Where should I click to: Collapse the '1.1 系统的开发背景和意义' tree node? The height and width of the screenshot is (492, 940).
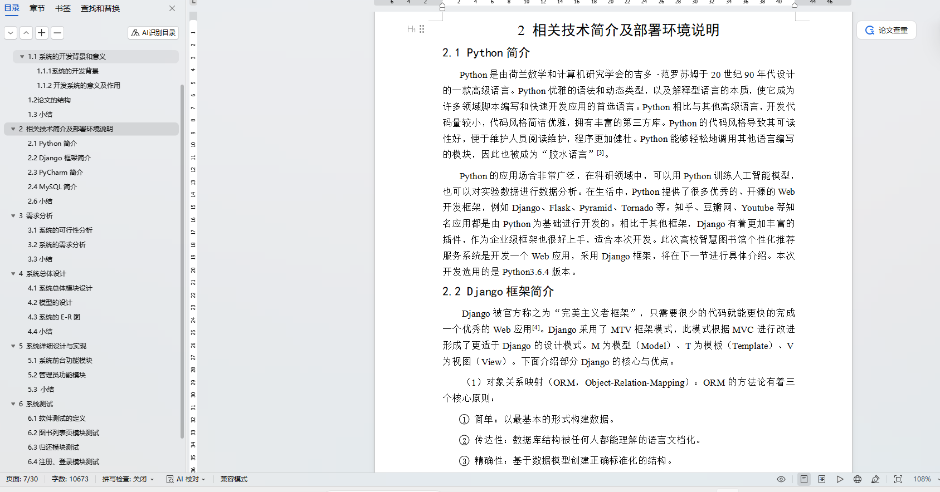(x=22, y=57)
